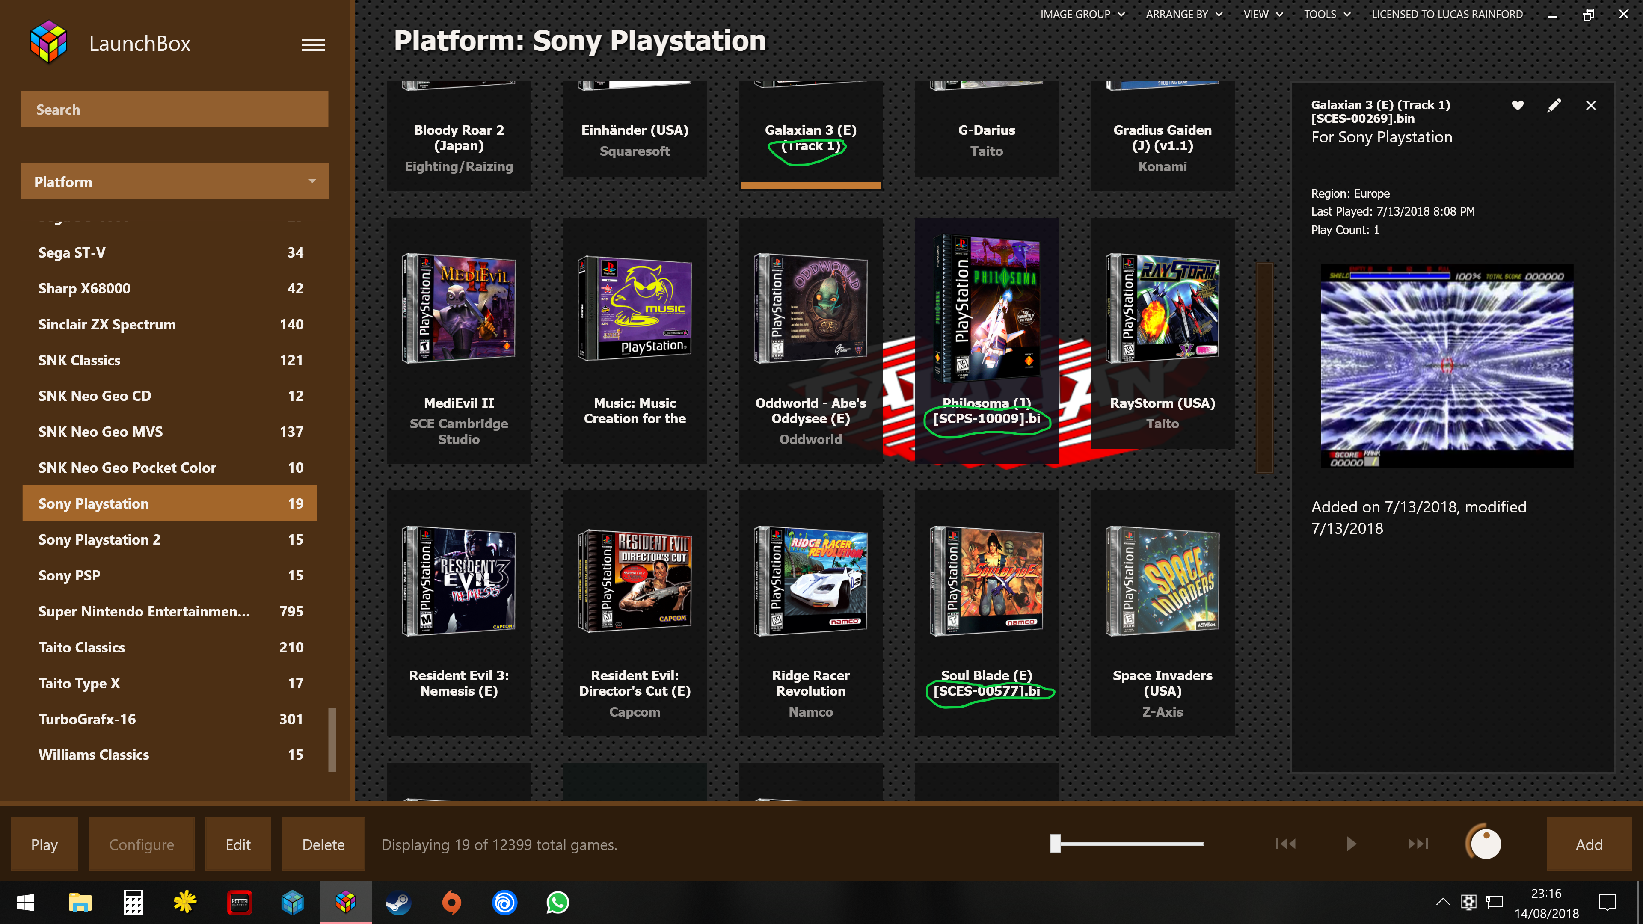Open Steam from the taskbar
Screen dimensions: 1643x924
tap(398, 902)
